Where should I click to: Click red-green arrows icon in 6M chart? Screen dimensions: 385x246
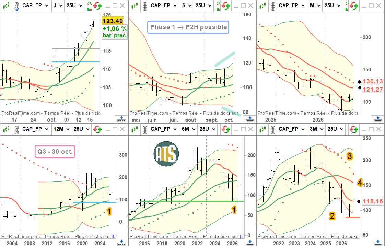(x=226, y=129)
